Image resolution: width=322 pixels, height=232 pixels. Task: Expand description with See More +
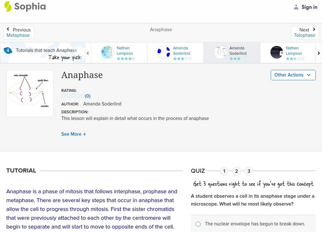click(x=74, y=134)
